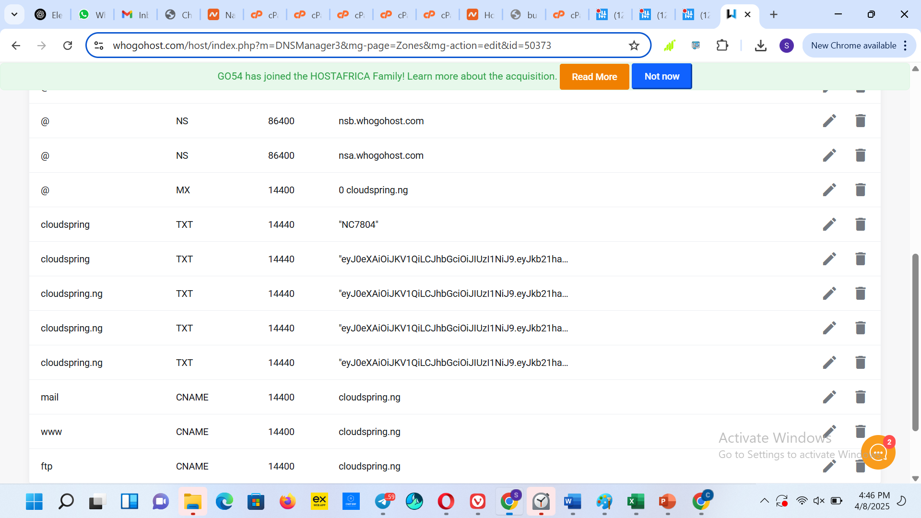Select the nsb.whogohost.com value text
Image resolution: width=921 pixels, height=518 pixels.
pos(381,121)
